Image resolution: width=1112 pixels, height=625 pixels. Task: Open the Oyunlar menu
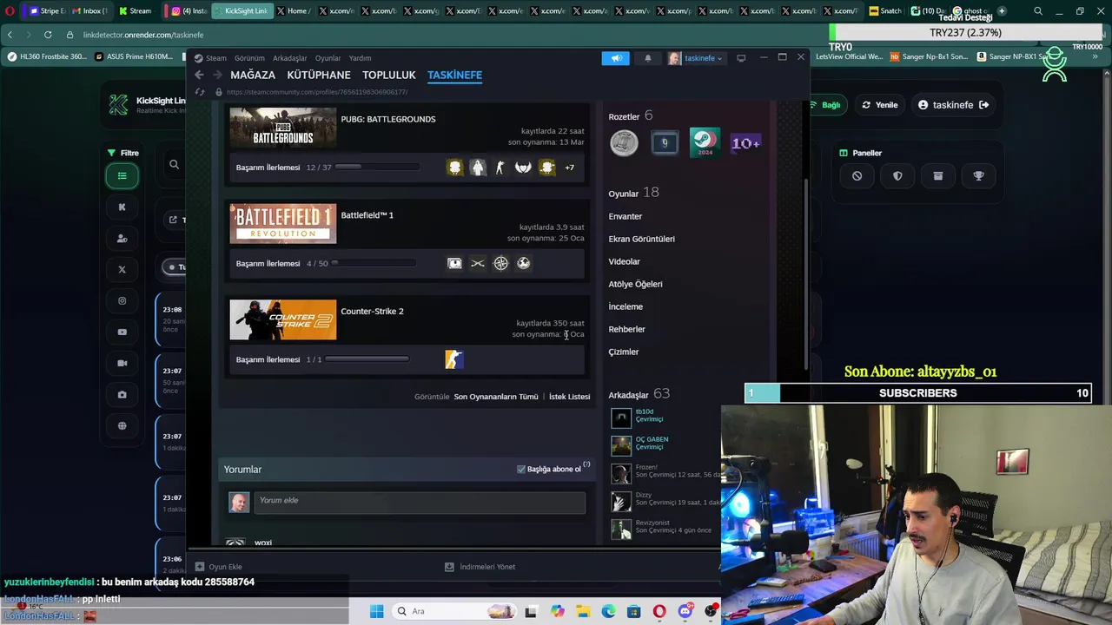(328, 58)
